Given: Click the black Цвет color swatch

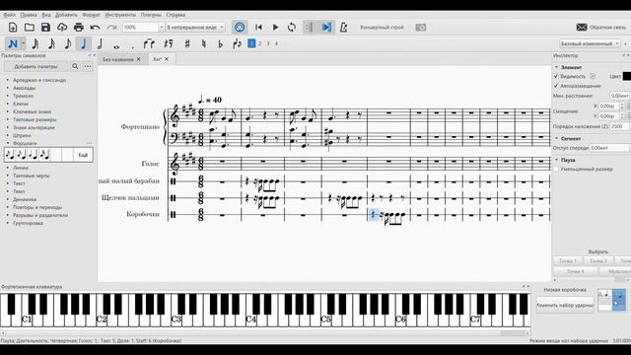Looking at the screenshot, I should [x=627, y=76].
